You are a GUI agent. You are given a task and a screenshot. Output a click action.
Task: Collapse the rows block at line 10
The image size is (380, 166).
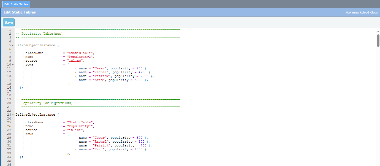13,65
